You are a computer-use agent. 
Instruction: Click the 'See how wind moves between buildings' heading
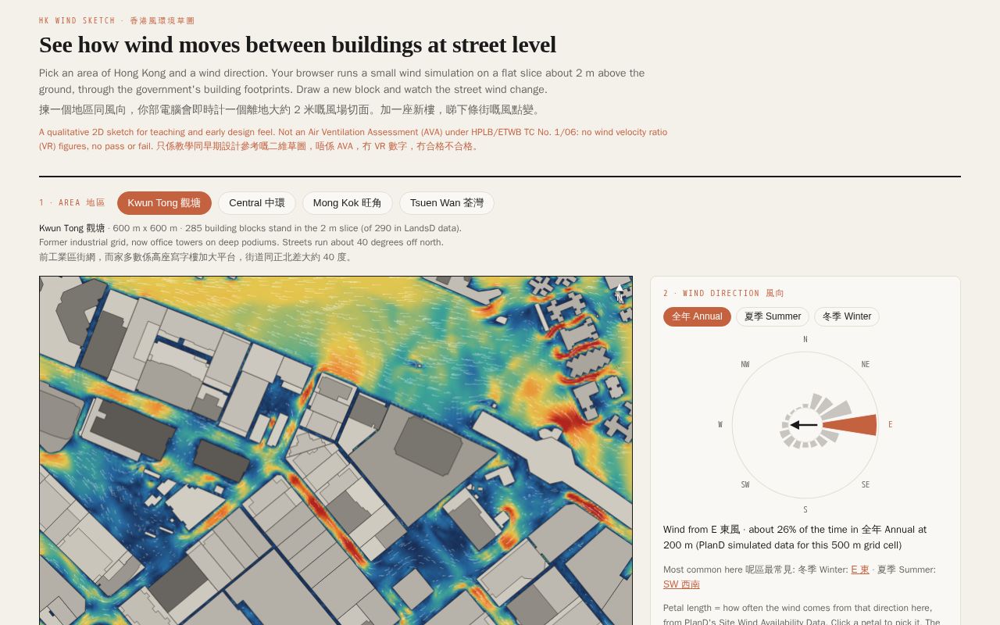(298, 45)
